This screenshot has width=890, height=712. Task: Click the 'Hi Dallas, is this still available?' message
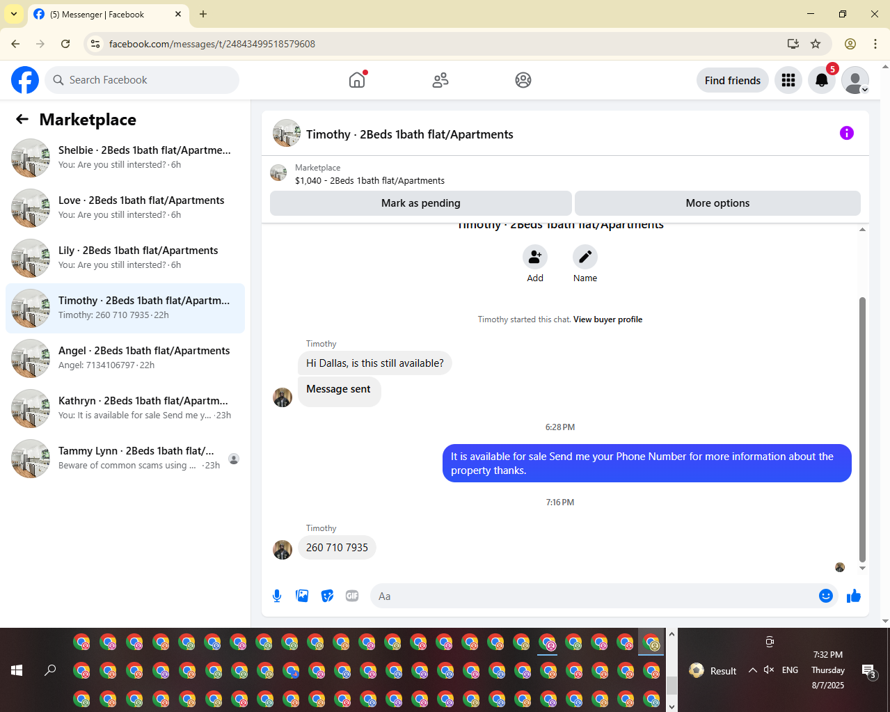pyautogui.click(x=374, y=363)
